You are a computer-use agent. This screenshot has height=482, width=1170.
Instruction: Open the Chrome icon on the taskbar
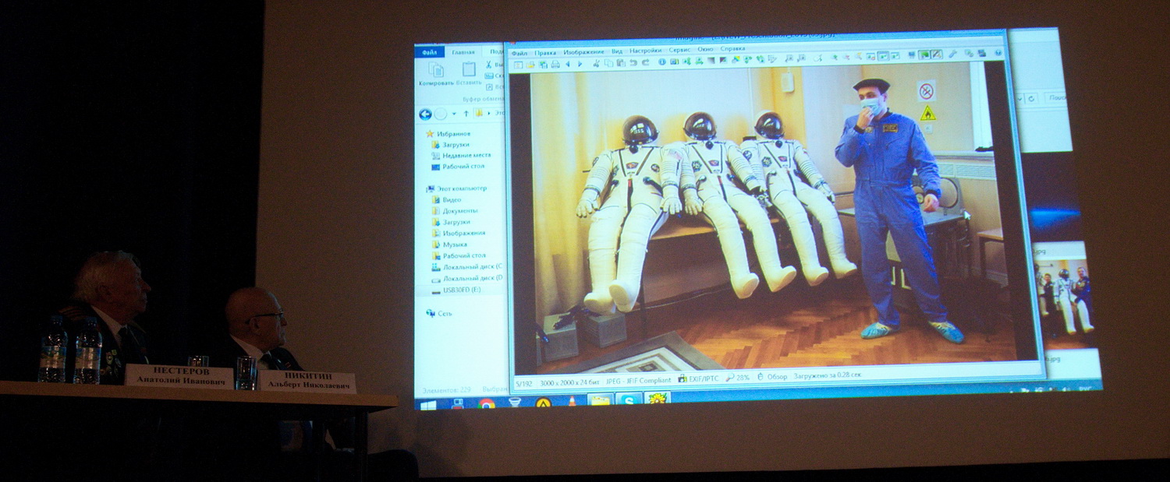(487, 404)
